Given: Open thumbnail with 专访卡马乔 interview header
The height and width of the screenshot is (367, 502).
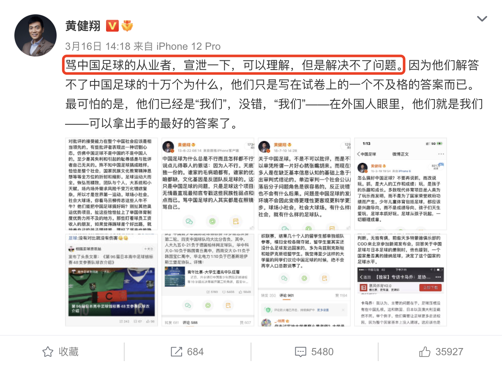Looking at the screenshot, I should point(401,280).
